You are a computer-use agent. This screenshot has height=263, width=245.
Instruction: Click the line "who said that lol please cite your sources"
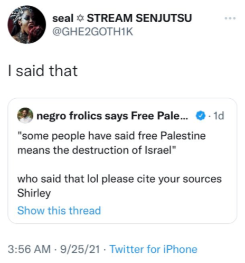[119, 179]
